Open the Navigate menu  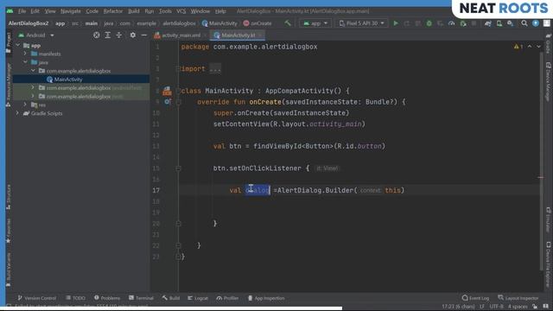click(x=71, y=11)
